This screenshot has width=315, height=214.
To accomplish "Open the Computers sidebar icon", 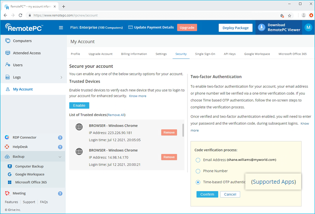I will click(x=7, y=41).
